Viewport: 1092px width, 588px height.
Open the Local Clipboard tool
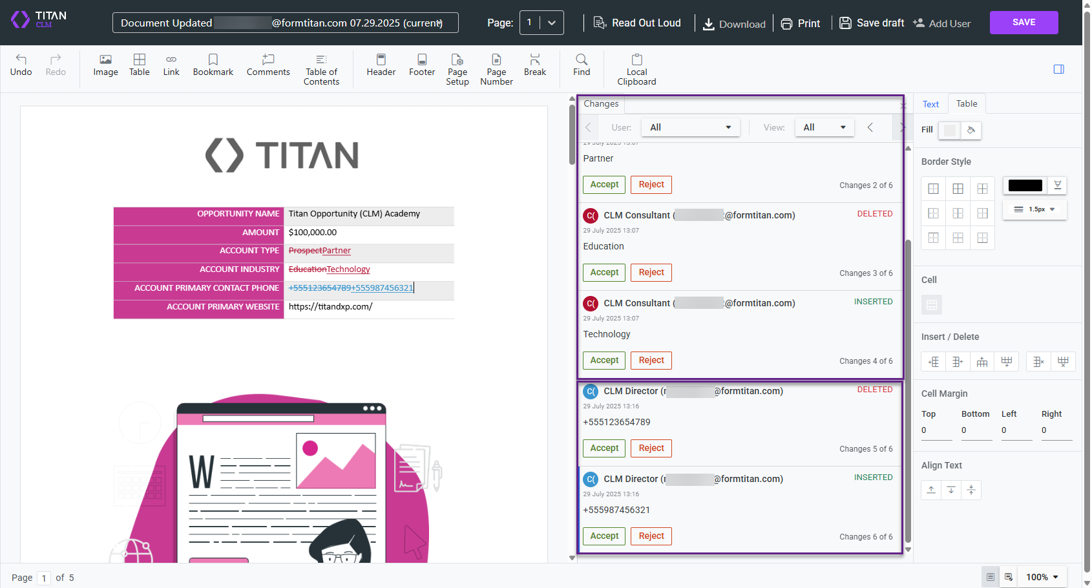pyautogui.click(x=636, y=70)
